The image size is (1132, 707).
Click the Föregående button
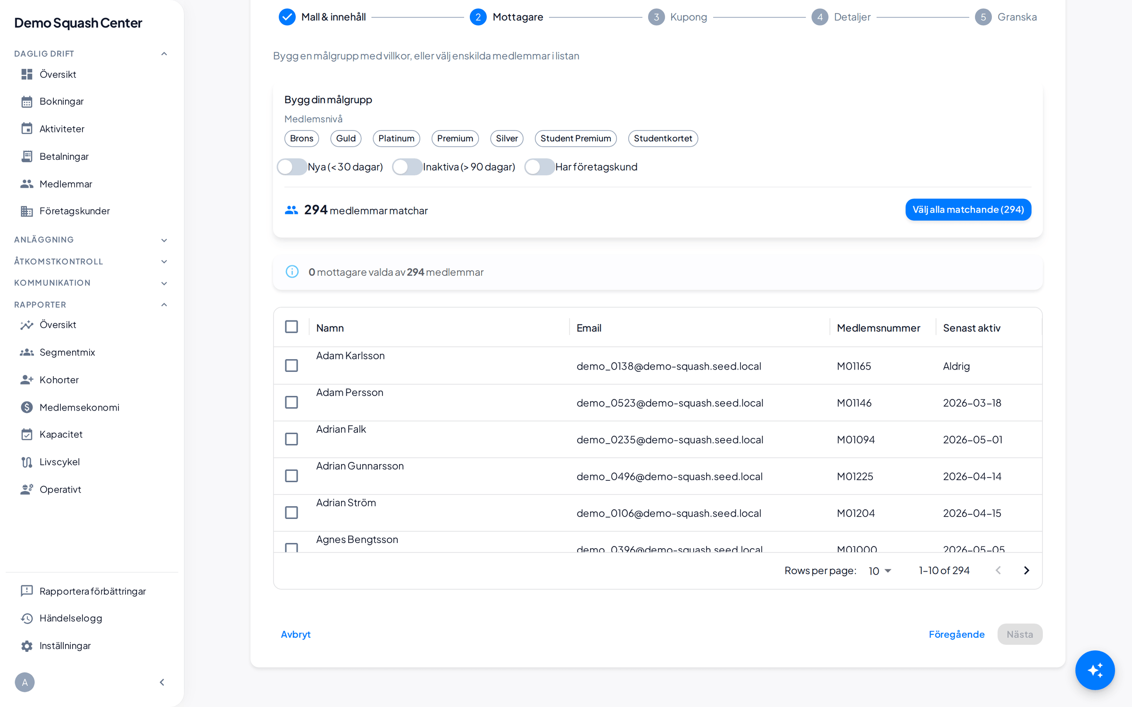(x=957, y=634)
